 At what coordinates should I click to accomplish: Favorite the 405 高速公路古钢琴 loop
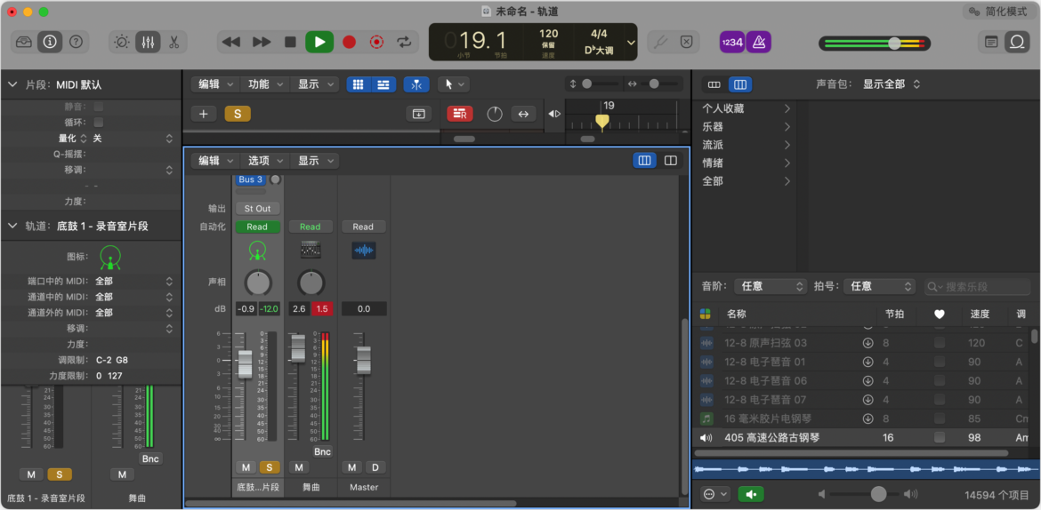(x=939, y=438)
